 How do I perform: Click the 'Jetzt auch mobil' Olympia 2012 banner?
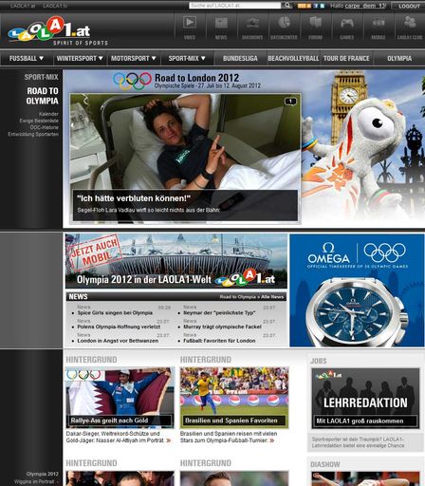point(176,261)
